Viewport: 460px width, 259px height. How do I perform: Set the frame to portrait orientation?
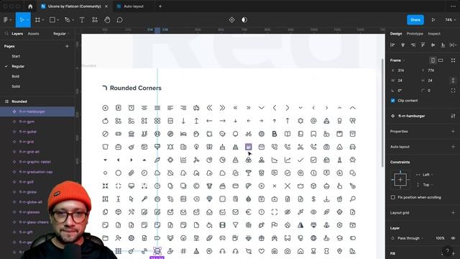(x=433, y=60)
